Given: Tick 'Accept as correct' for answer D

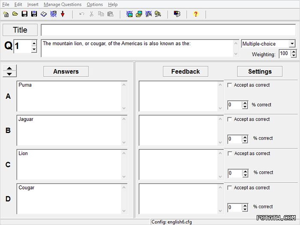Looking at the screenshot, I should [230, 188].
